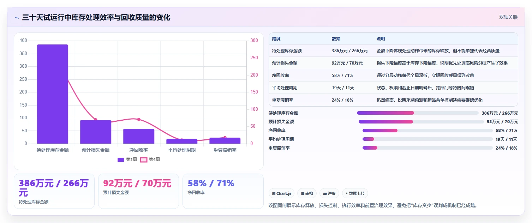Click the footer note starting 该图同时展示

coord(373,205)
